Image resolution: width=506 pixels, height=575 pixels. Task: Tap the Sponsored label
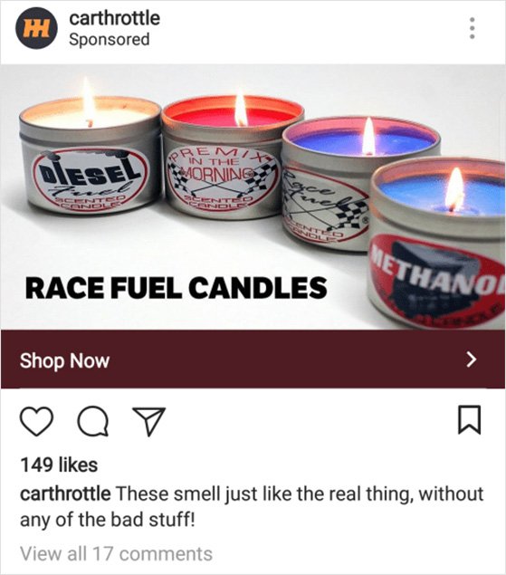110,39
